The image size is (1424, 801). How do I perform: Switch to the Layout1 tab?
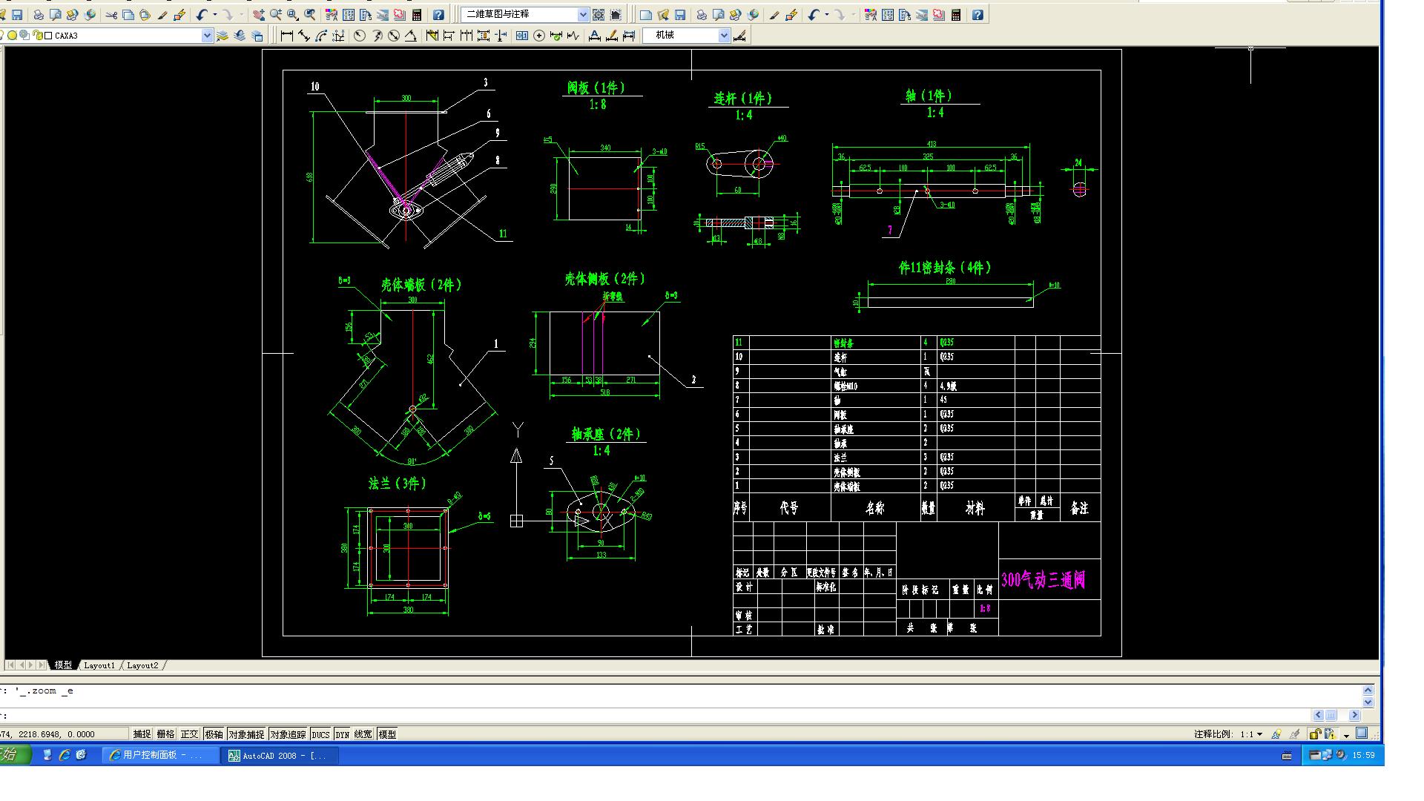pos(100,665)
